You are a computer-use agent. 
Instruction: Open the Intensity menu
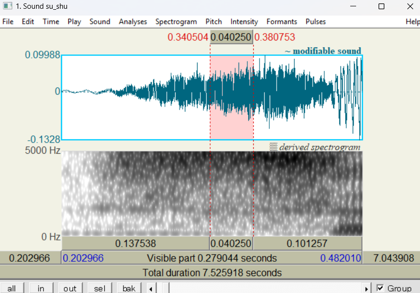point(244,21)
